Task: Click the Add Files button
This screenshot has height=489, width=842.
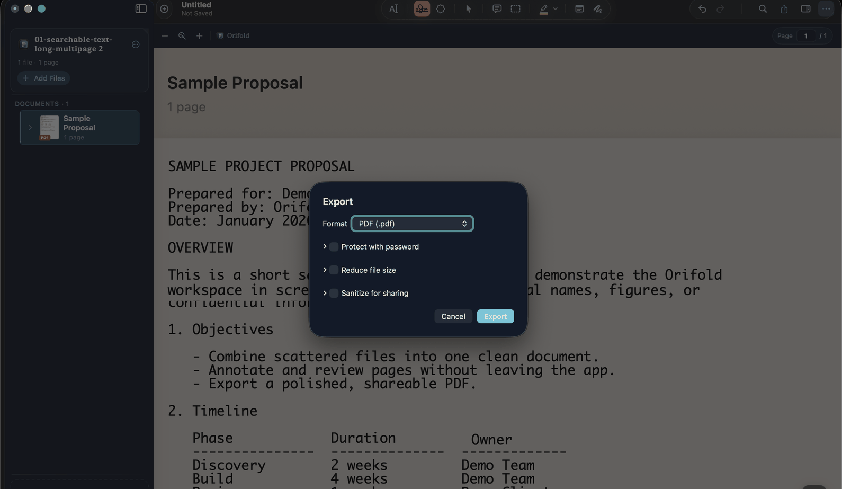Action: (43, 78)
